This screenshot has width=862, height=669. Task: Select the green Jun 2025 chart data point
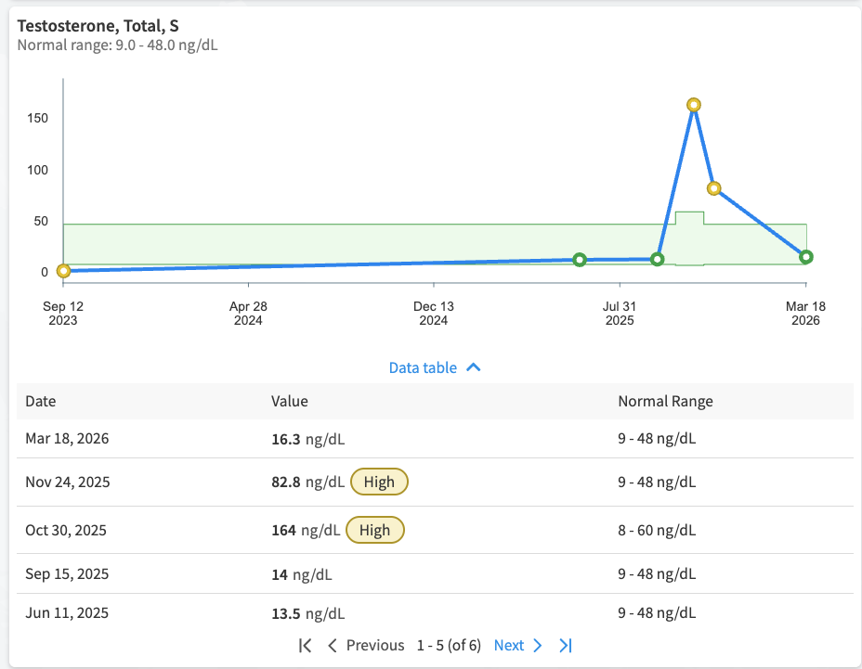(580, 260)
